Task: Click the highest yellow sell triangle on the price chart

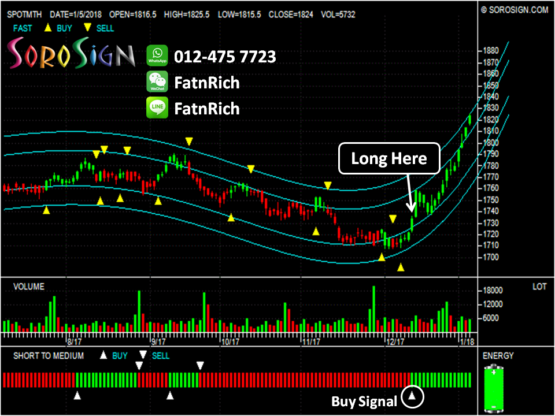Action: click(x=189, y=142)
